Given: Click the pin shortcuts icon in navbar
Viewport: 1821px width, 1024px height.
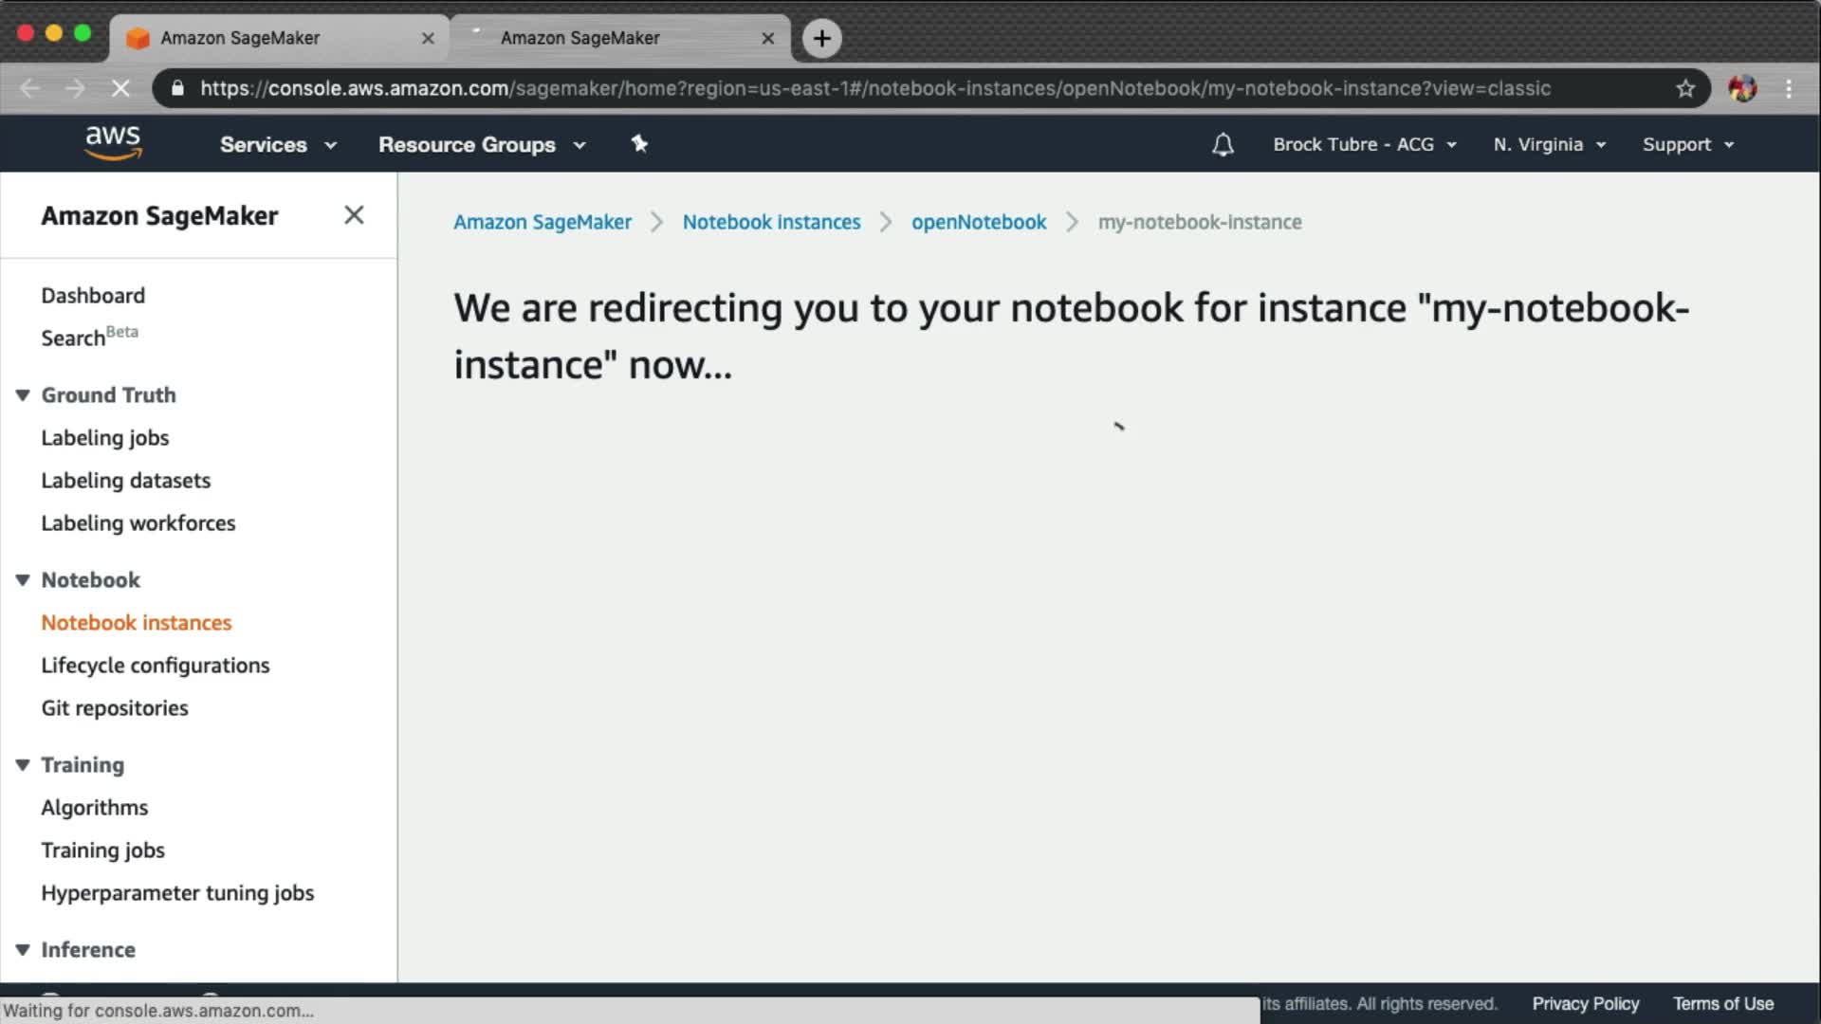Looking at the screenshot, I should 639,144.
